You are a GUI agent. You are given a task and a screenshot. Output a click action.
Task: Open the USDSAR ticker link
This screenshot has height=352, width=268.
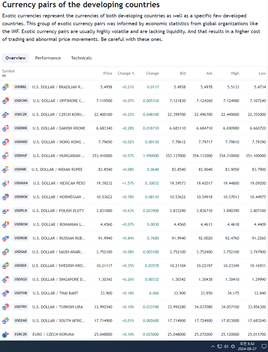tap(21, 252)
